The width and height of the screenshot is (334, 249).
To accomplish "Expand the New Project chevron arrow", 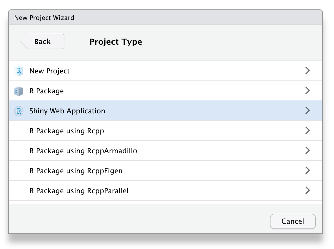I will [308, 71].
